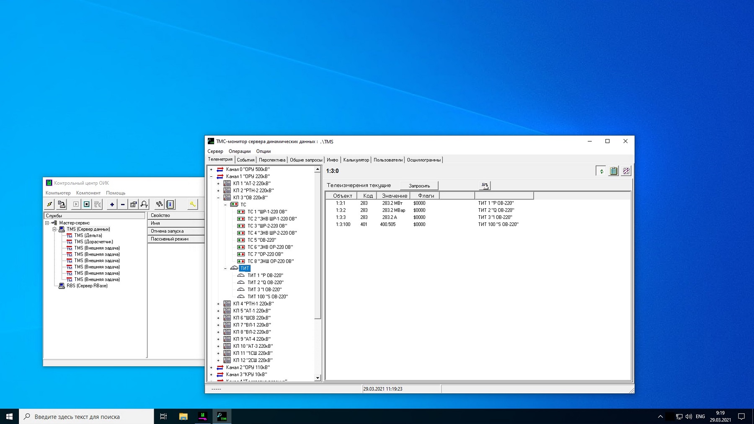This screenshot has height=424, width=754.
Task: Switch to the События tab
Action: [x=245, y=160]
